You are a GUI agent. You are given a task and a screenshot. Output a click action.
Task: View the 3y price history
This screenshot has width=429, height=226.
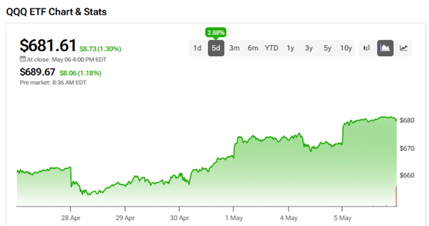click(x=309, y=48)
